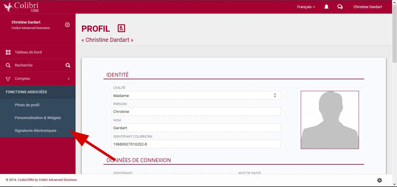This screenshot has height=187, width=397.
Task: Click the Comptes network icon
Action: tap(8, 79)
